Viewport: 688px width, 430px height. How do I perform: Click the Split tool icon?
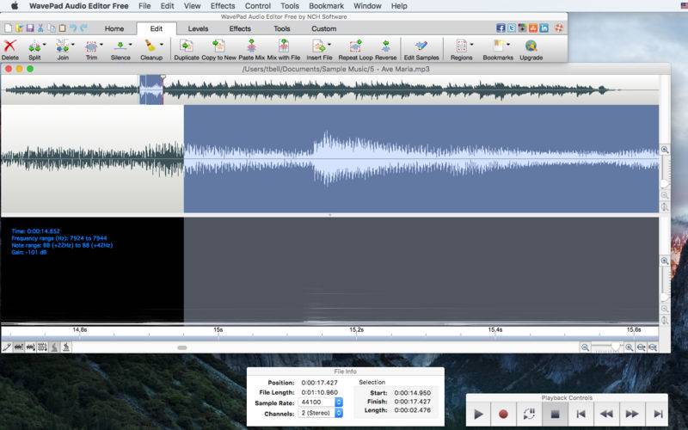34,46
